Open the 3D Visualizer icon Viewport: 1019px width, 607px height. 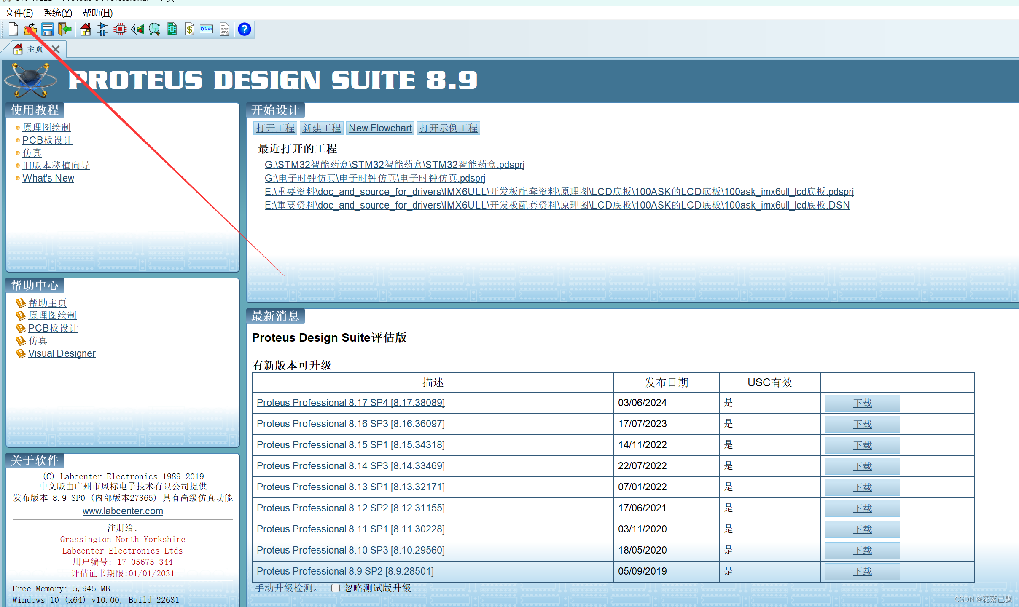click(137, 29)
